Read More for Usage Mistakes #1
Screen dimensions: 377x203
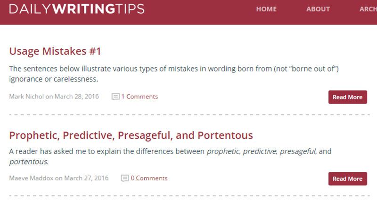[347, 97]
